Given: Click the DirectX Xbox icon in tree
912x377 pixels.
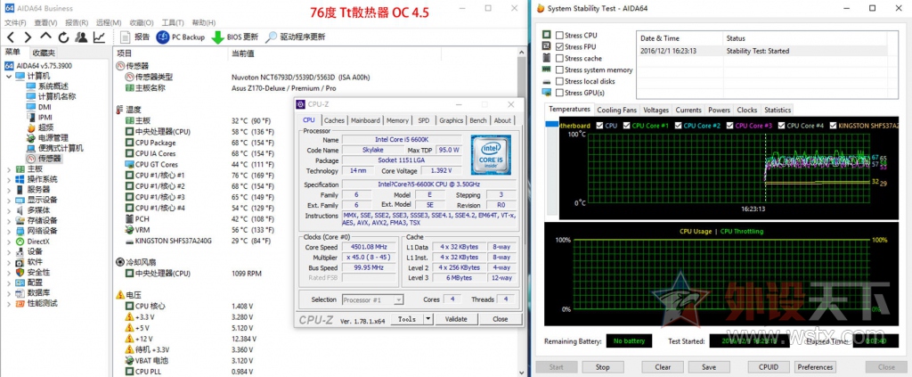Looking at the screenshot, I should click(x=20, y=242).
